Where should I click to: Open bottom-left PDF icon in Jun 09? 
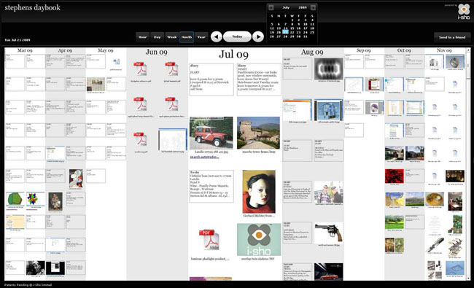(x=140, y=139)
